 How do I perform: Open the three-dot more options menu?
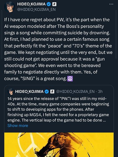click(111, 4)
